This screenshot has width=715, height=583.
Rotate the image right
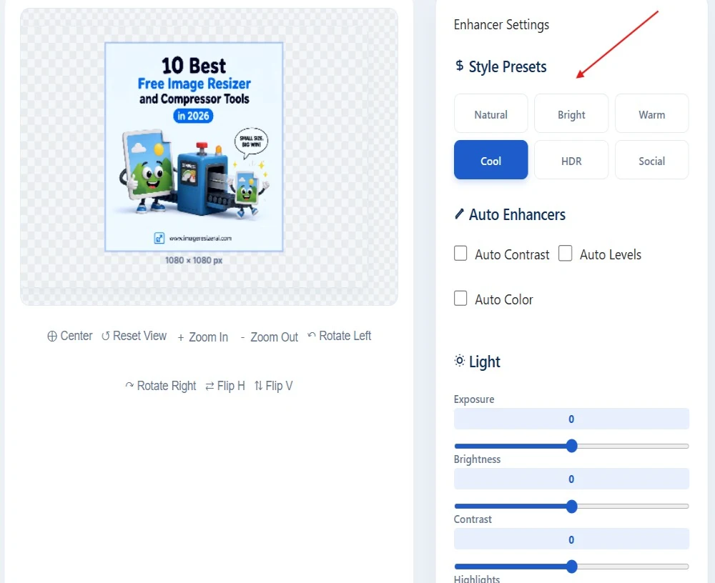[160, 386]
